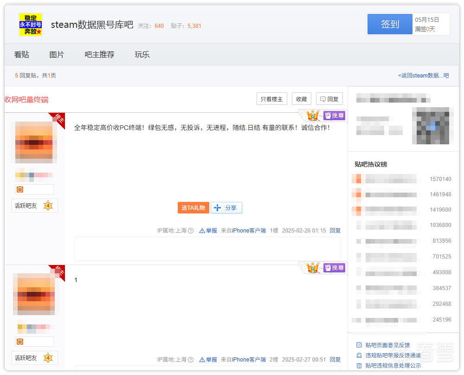Return to forum via 返回steam数据...吧 link
This screenshot has height=375, width=464.
coord(424,76)
